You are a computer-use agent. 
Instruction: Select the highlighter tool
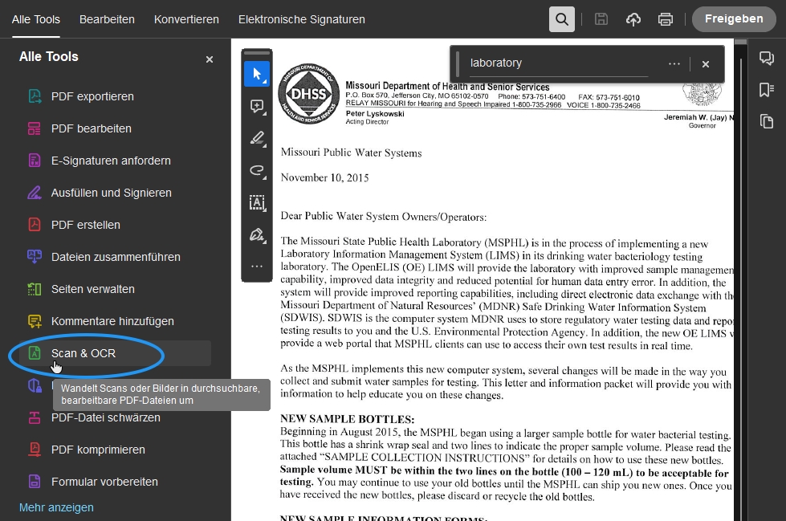[x=257, y=138]
